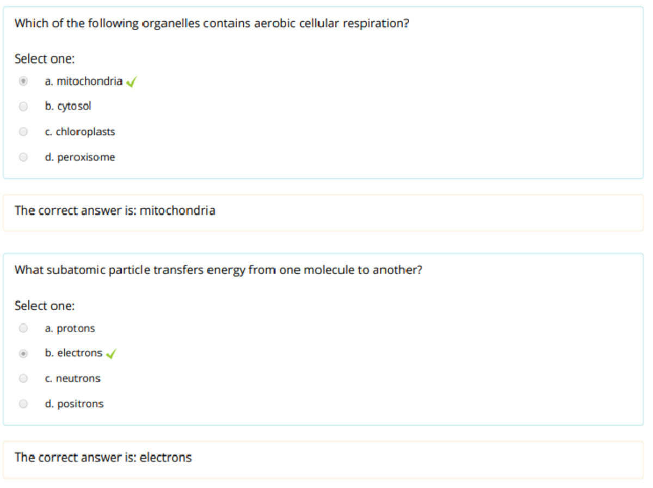Select the radio button for peroxisome
Screen dimensions: 653x488
[x=23, y=157]
